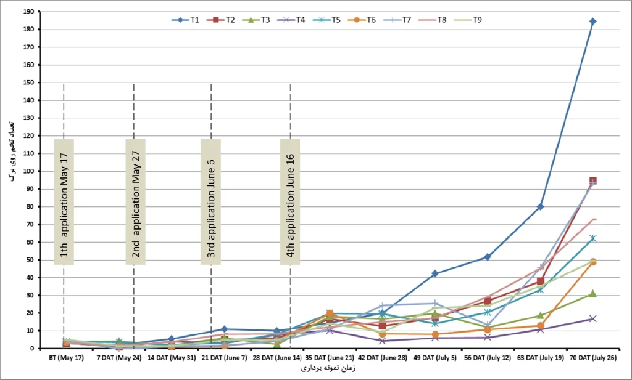Select the "7 DAT (May 24)" axis label

coord(119,357)
